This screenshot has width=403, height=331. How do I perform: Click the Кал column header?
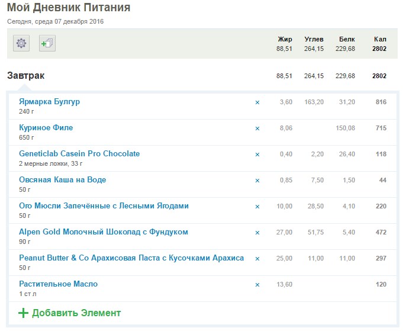coord(380,39)
